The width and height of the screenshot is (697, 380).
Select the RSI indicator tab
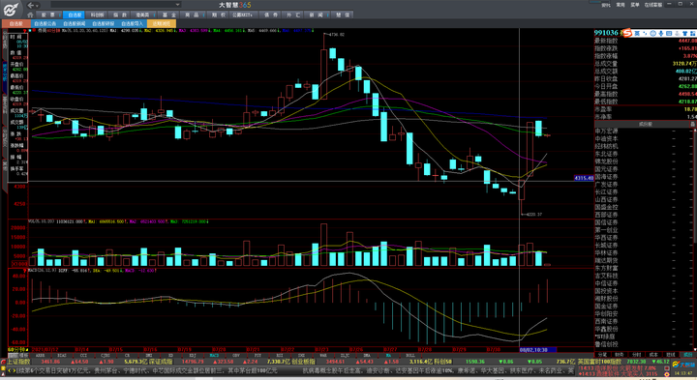coord(280,356)
